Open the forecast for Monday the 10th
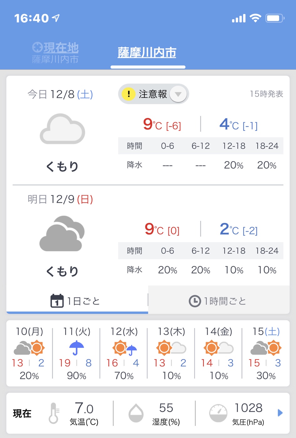 (x=29, y=354)
